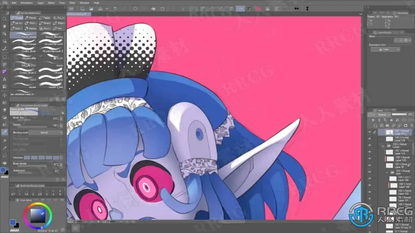Open the Animation menu
Viewport: 415px width, 233px height.
pos(27,2)
